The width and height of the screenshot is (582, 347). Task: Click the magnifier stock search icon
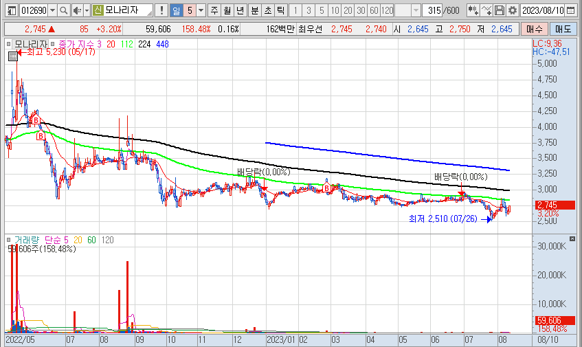tap(63, 10)
